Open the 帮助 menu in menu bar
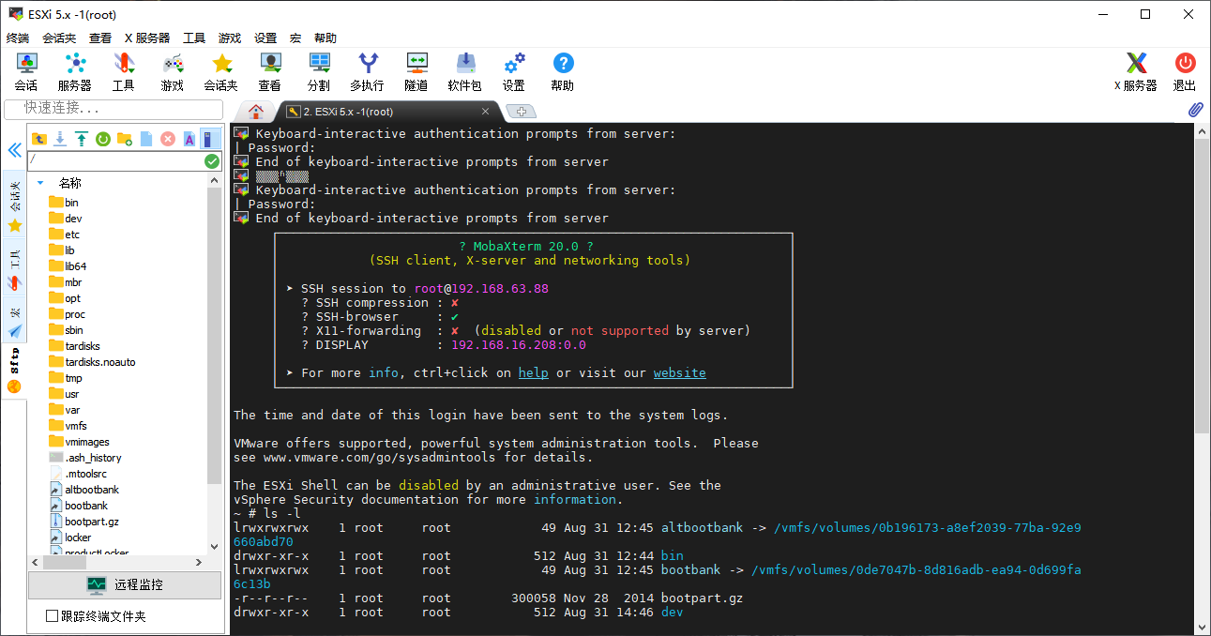Viewport: 1211px width, 636px height. (x=325, y=38)
